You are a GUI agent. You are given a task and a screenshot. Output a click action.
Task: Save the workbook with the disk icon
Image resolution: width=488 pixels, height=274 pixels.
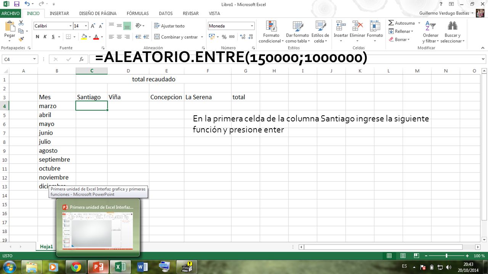(x=16, y=4)
